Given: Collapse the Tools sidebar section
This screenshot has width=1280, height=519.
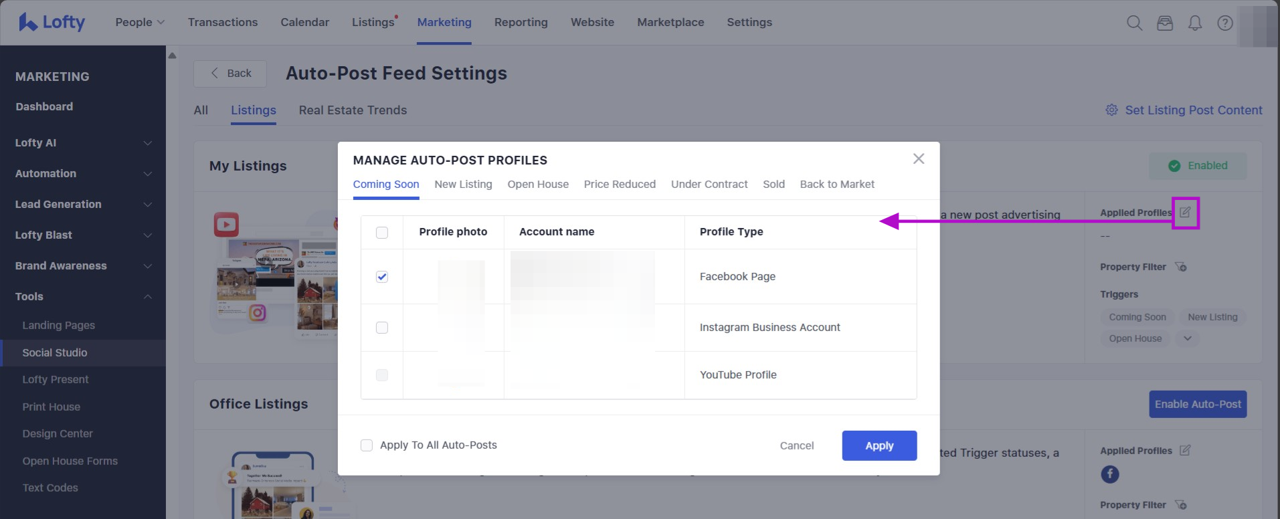Looking at the screenshot, I should tap(148, 297).
